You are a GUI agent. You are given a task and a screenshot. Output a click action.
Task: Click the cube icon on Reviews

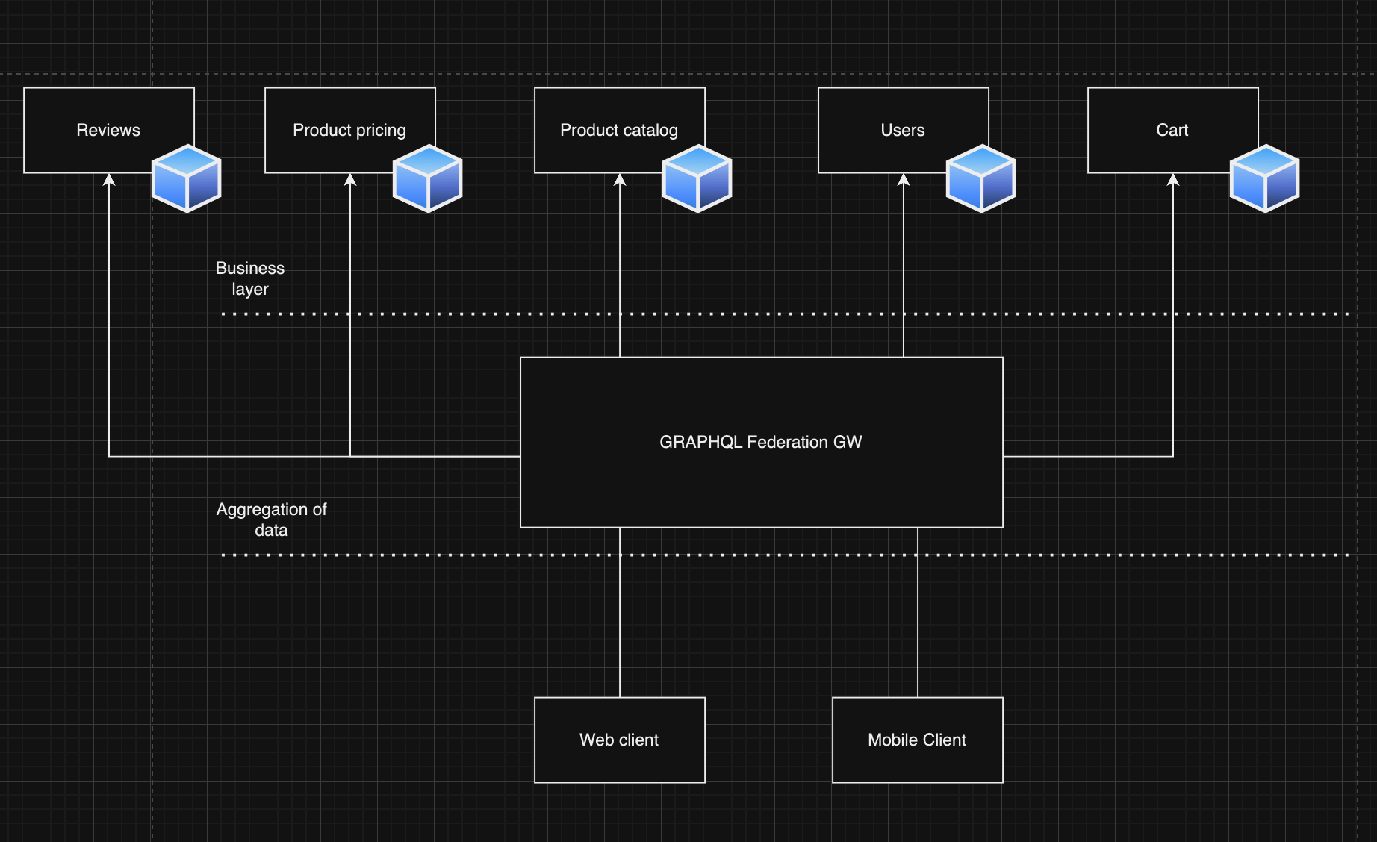click(x=187, y=179)
